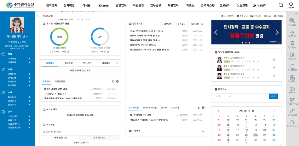Click the search magnifier icon in header
The height and width of the screenshot is (146, 299).
click(281, 5)
